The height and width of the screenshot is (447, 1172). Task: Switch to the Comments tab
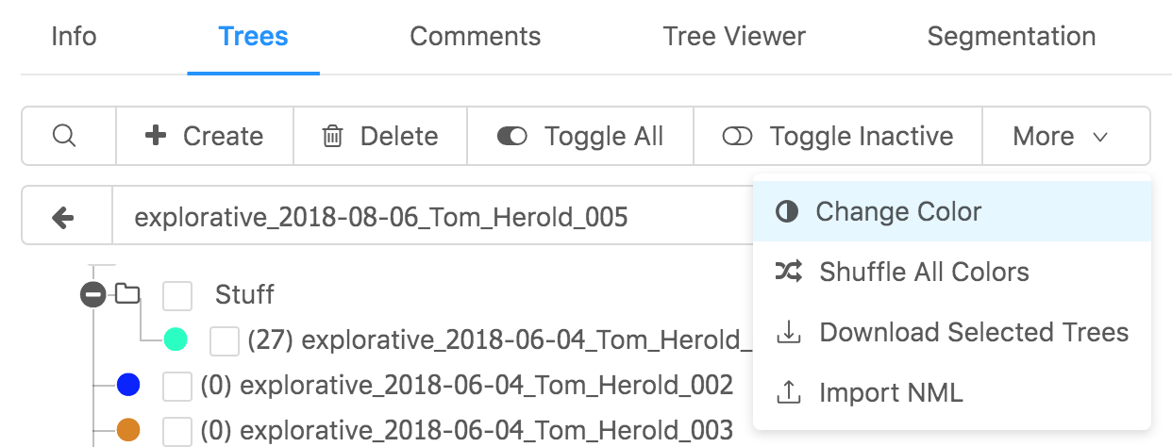coord(475,37)
